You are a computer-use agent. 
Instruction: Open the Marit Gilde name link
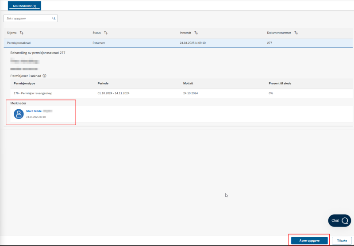point(35,111)
